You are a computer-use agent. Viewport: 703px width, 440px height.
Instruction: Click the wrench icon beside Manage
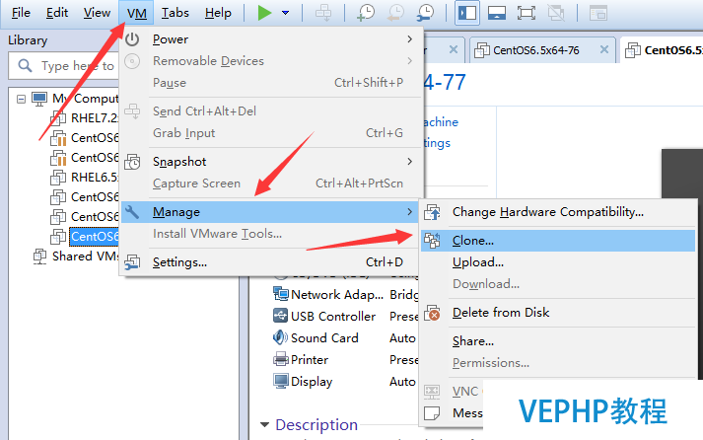[x=132, y=212]
